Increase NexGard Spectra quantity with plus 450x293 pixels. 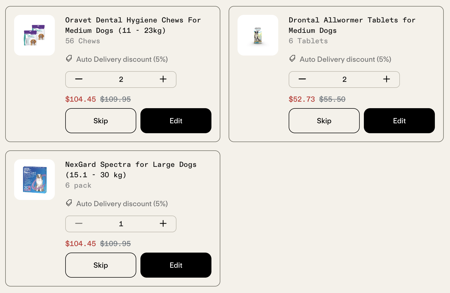tap(163, 224)
